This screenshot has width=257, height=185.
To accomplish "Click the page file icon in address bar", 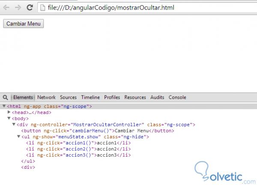I will click(x=42, y=8).
